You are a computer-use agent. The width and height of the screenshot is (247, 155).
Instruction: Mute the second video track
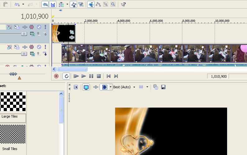(x=39, y=47)
